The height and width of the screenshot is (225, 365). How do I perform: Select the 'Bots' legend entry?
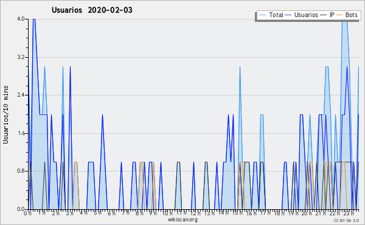[x=351, y=15]
